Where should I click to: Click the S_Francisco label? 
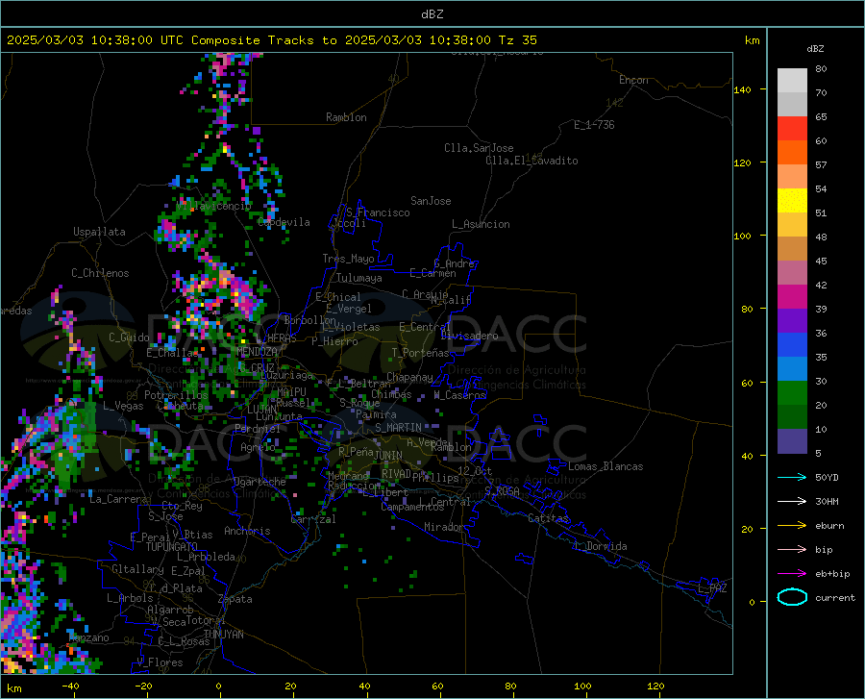coord(378,212)
